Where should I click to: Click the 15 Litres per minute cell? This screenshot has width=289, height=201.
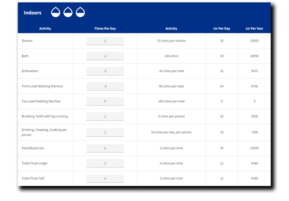(x=172, y=41)
